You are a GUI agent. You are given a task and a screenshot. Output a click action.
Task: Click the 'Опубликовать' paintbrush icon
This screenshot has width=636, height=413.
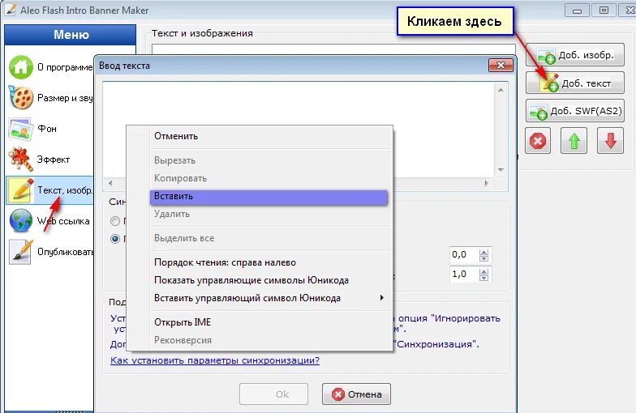click(x=21, y=251)
